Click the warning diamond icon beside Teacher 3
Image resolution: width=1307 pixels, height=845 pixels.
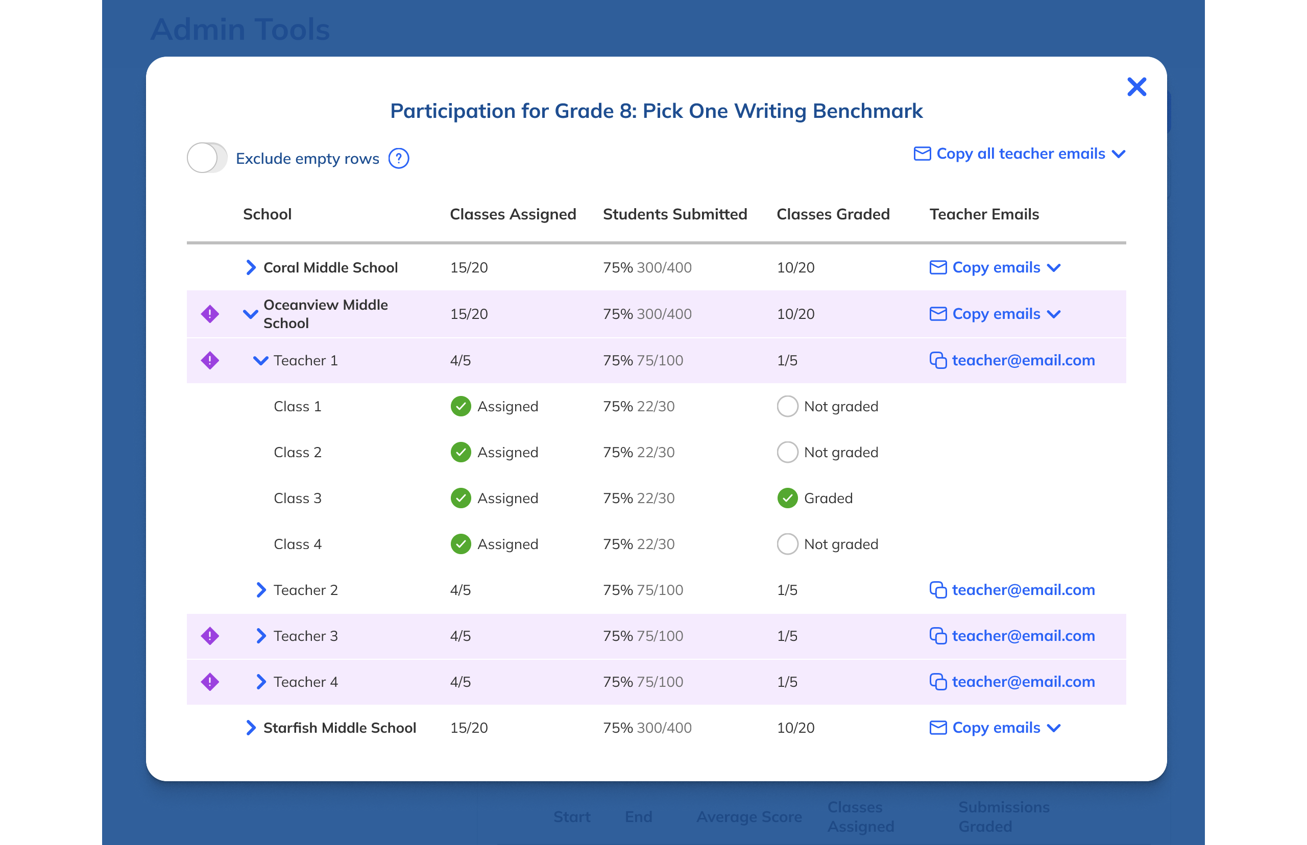(210, 636)
